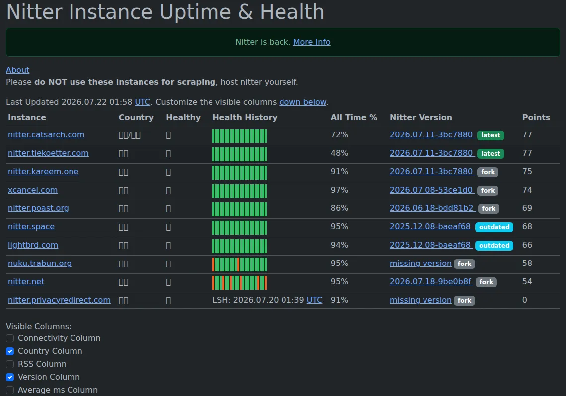Click the outdated badge on nitter.space row

pos(494,227)
